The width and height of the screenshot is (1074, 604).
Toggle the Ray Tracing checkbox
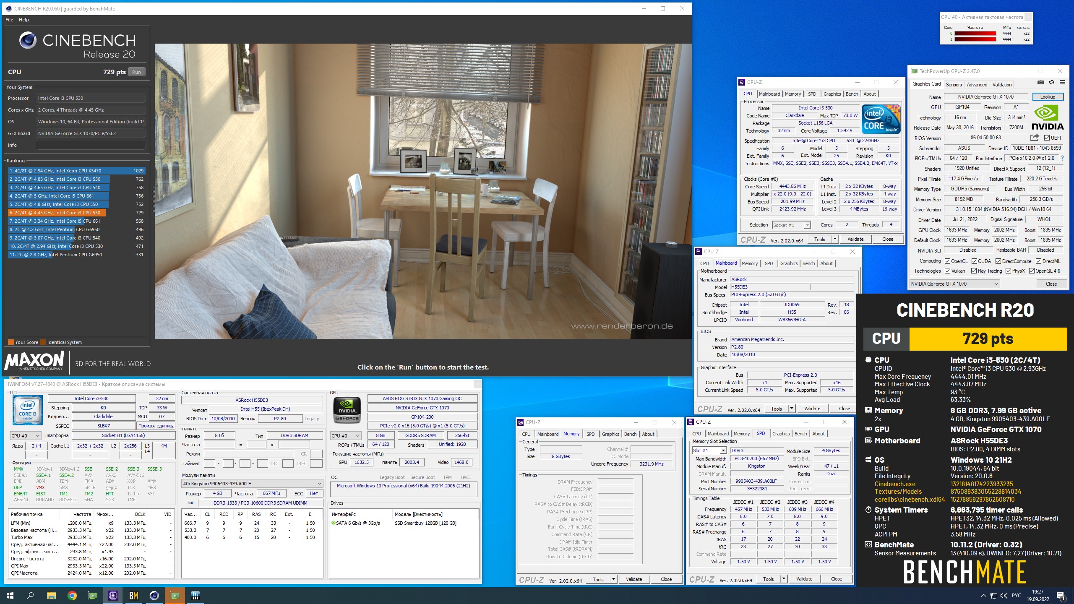pyautogui.click(x=974, y=271)
